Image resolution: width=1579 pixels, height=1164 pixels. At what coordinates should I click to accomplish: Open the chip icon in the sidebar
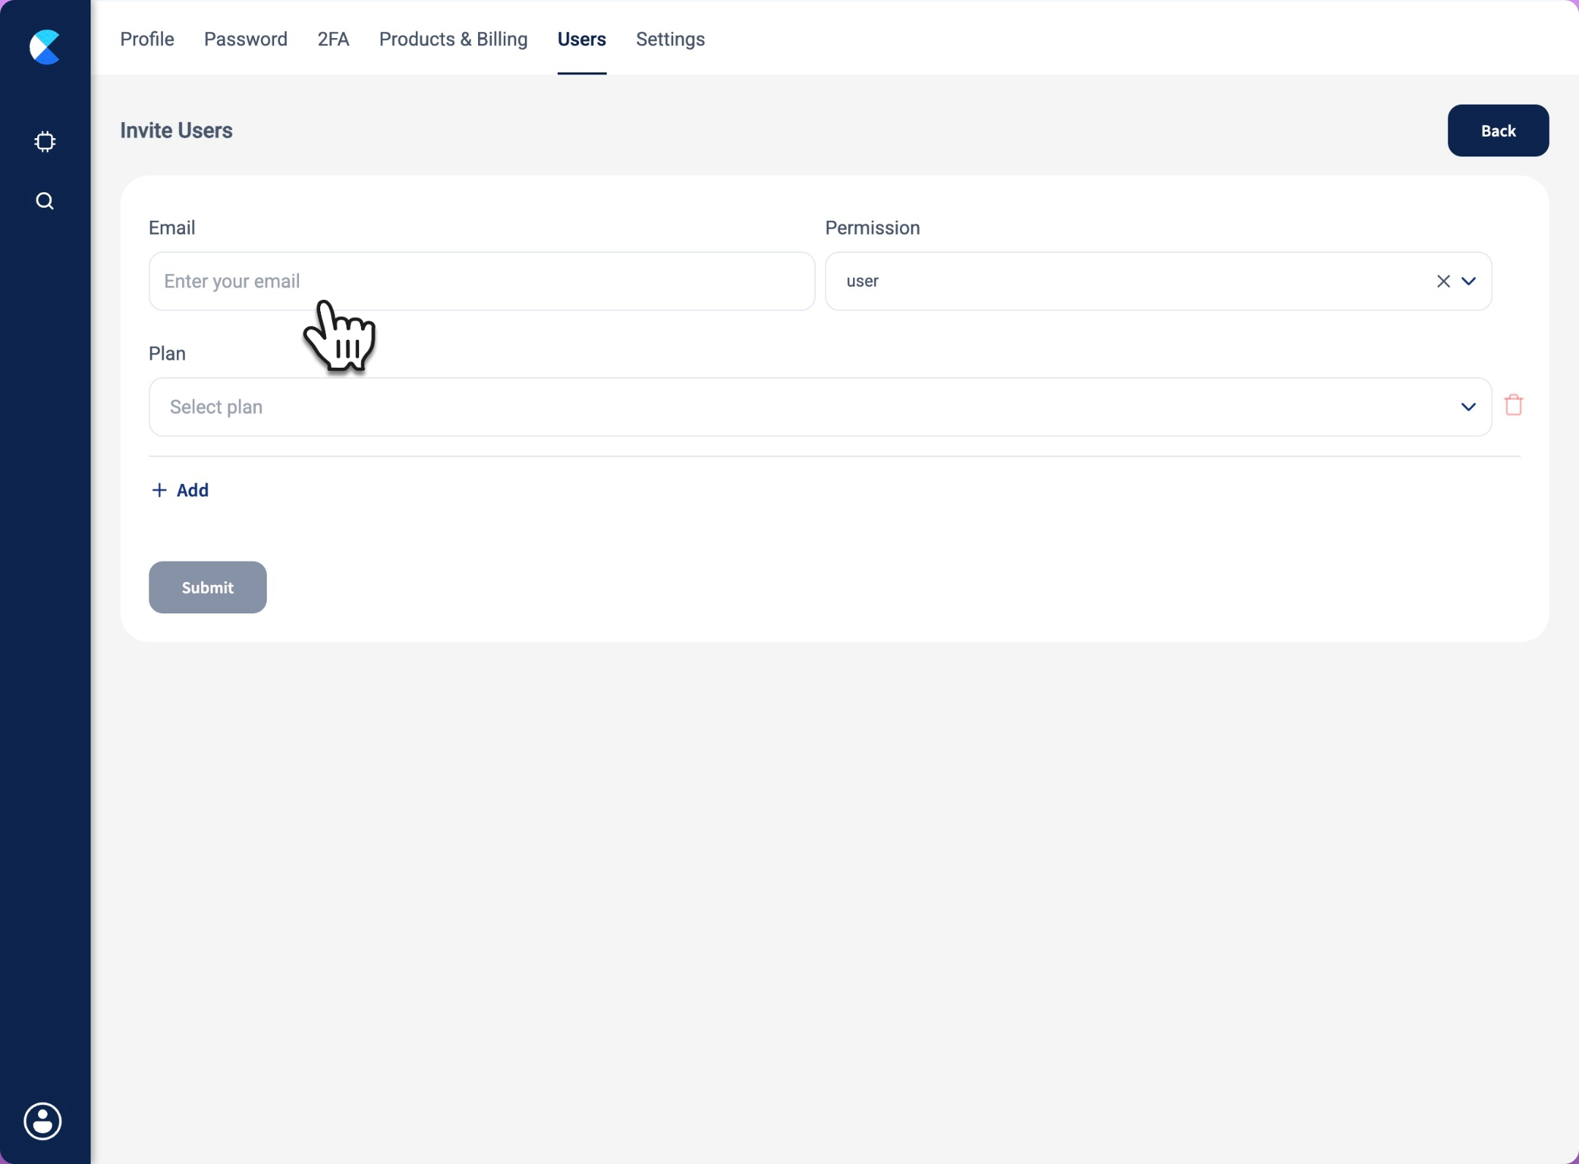tap(45, 141)
